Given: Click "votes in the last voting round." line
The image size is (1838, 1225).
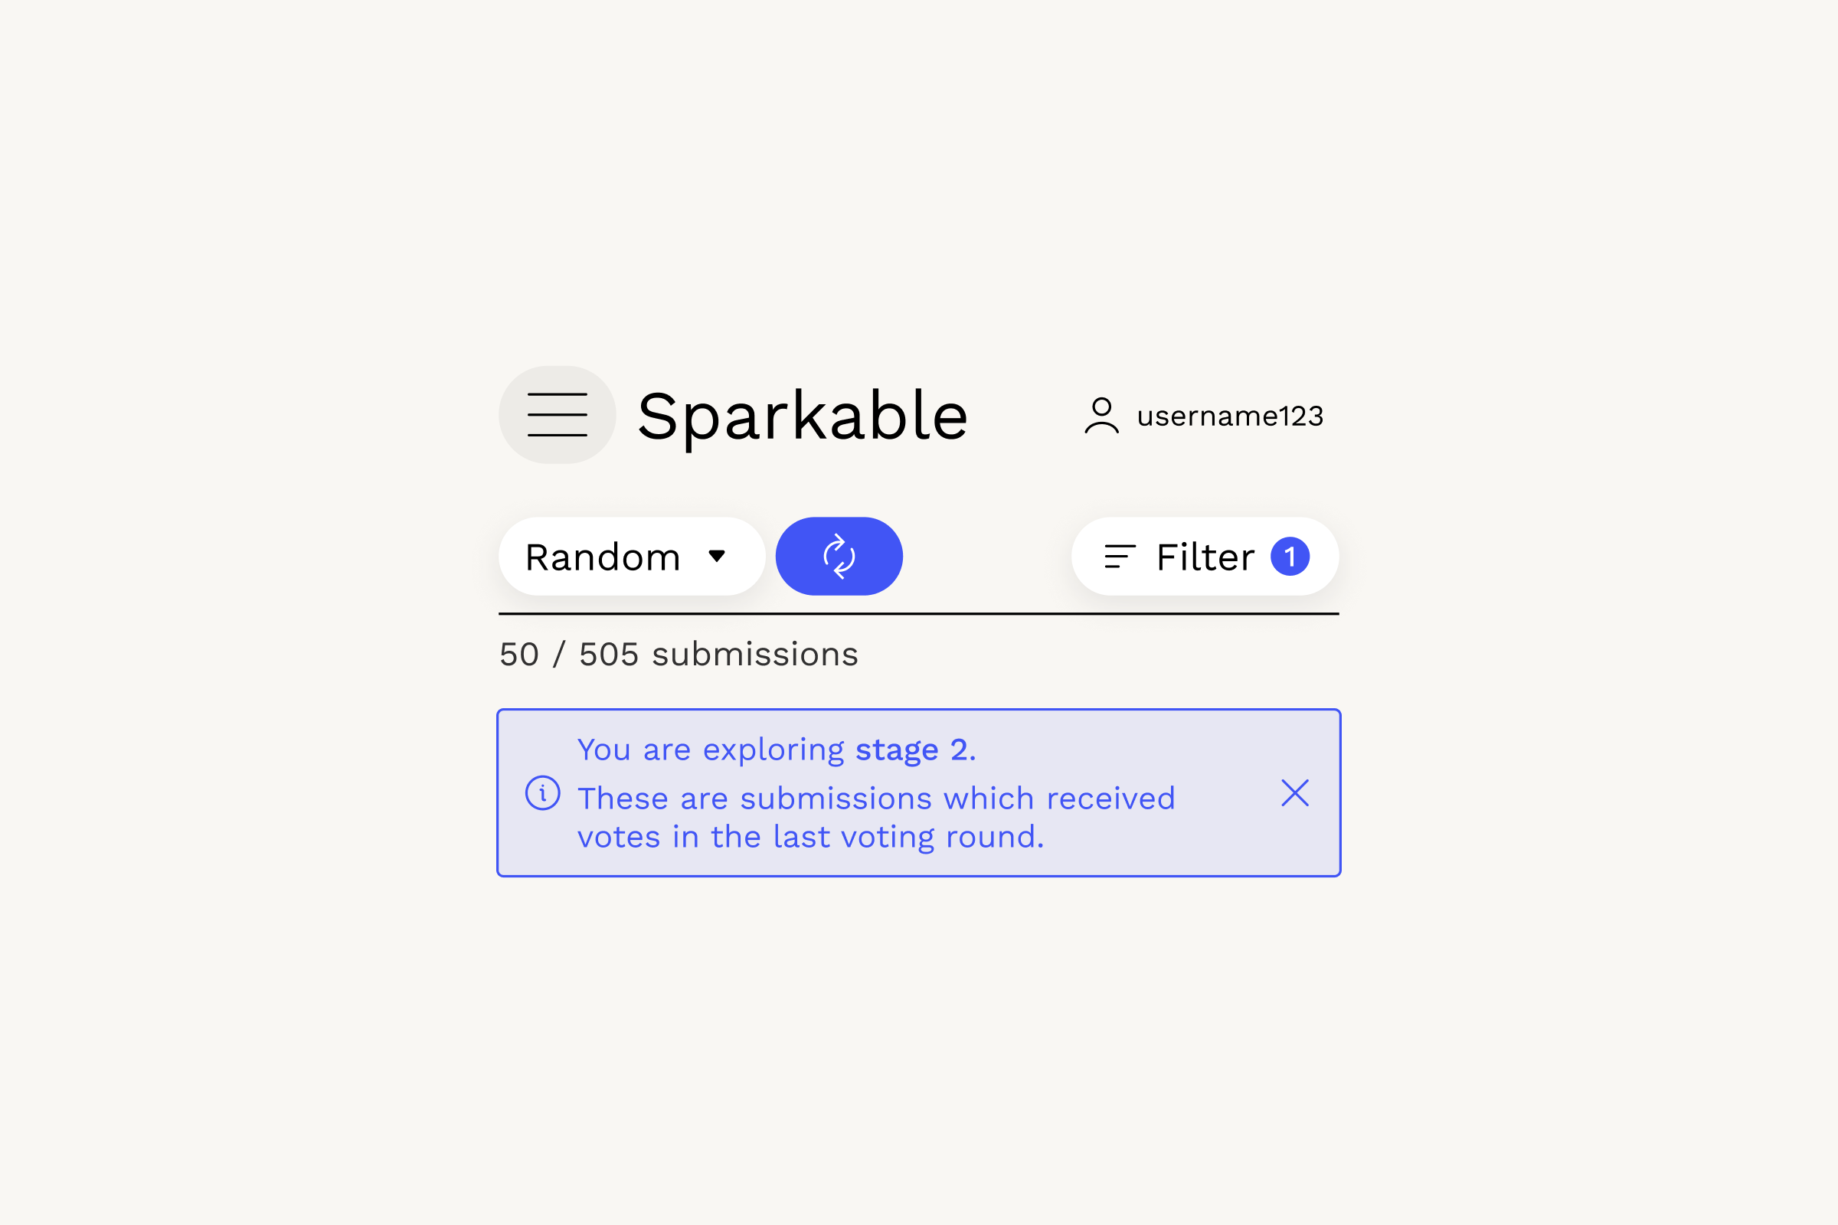Looking at the screenshot, I should 810,838.
